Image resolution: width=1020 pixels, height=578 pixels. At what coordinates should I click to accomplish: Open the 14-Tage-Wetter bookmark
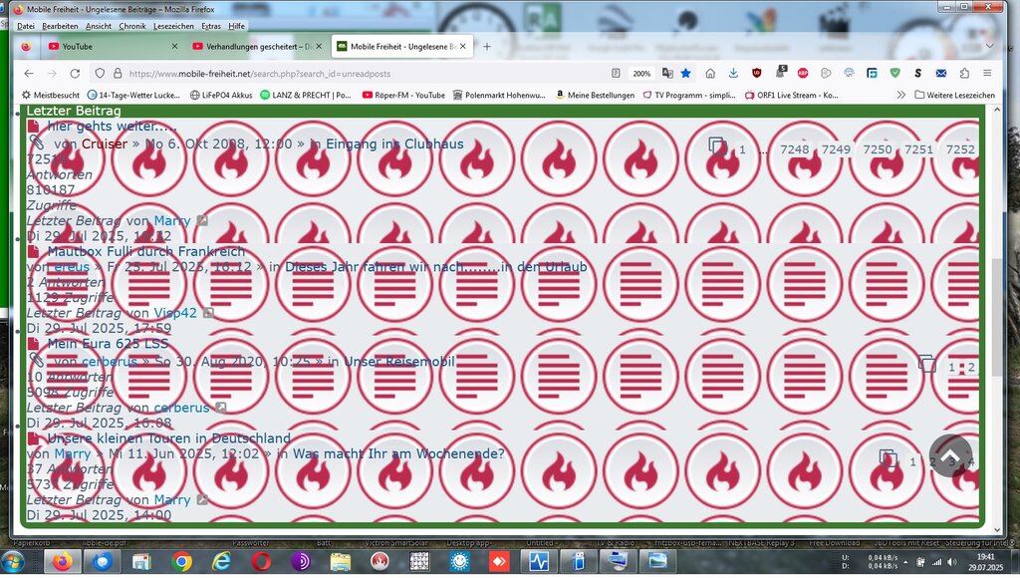(x=133, y=95)
